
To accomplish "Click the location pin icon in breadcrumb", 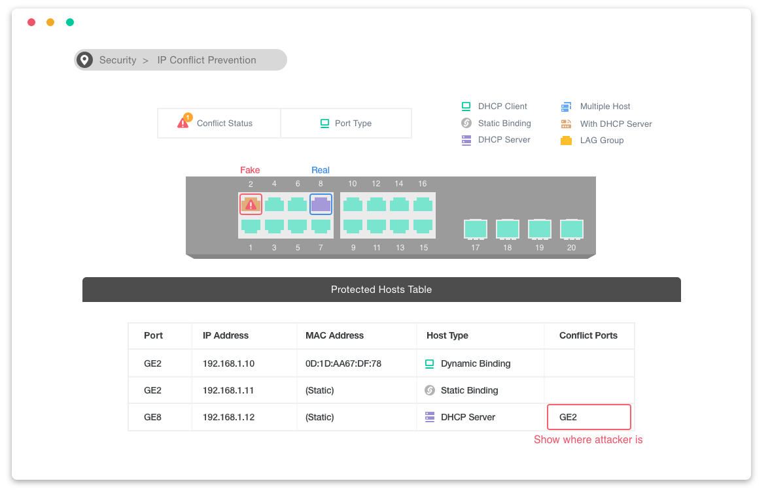I will pos(84,60).
